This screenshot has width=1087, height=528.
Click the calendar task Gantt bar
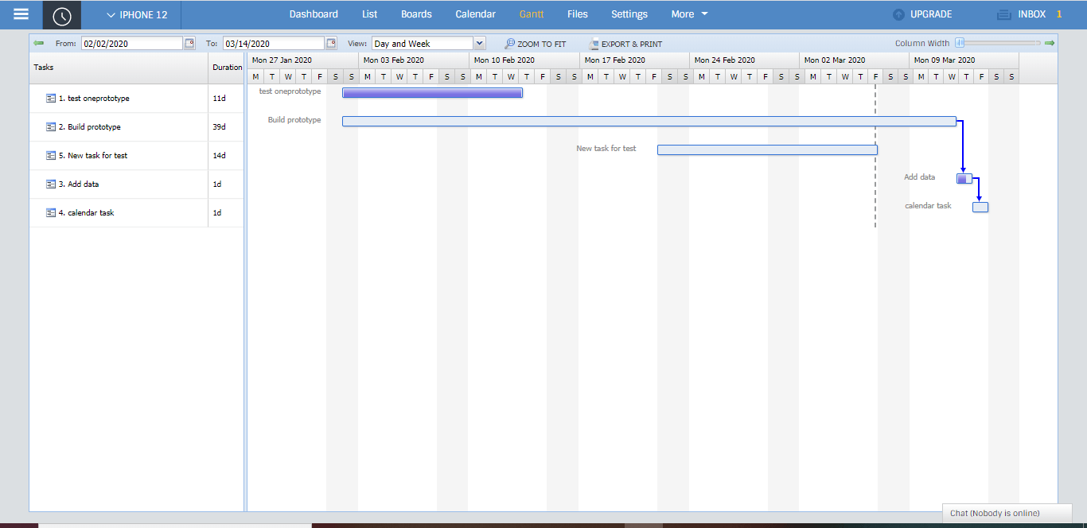click(x=980, y=208)
